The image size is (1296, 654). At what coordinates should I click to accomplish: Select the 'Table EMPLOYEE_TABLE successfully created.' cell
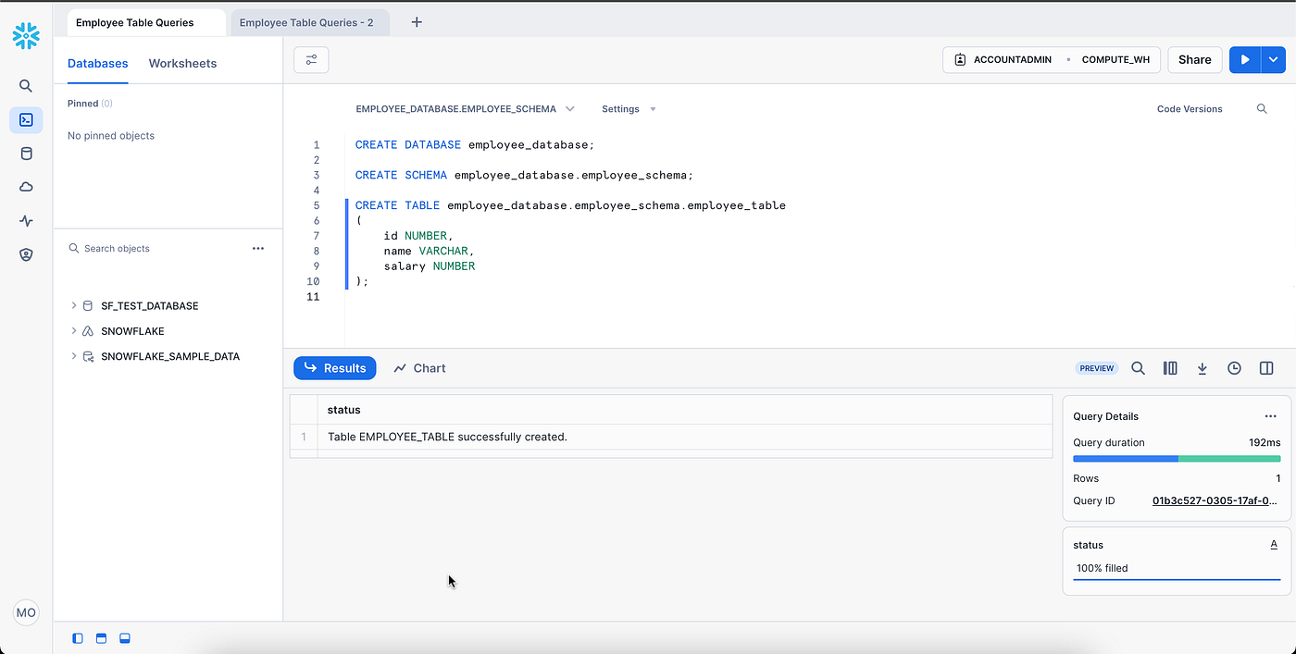685,437
